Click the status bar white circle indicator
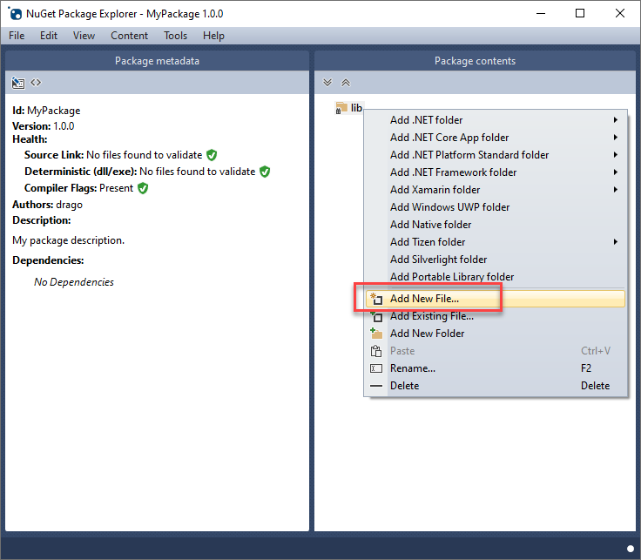641x560 pixels. (x=631, y=548)
